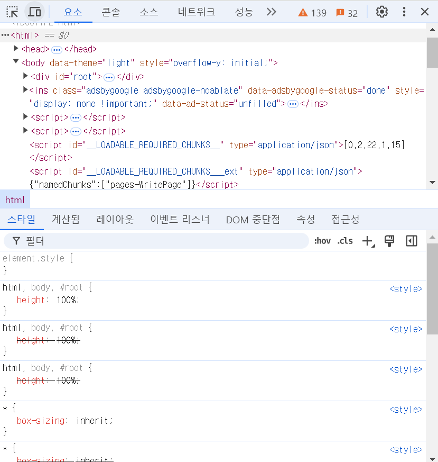Show more tabs with the double chevron
438x462 pixels.
tap(271, 12)
